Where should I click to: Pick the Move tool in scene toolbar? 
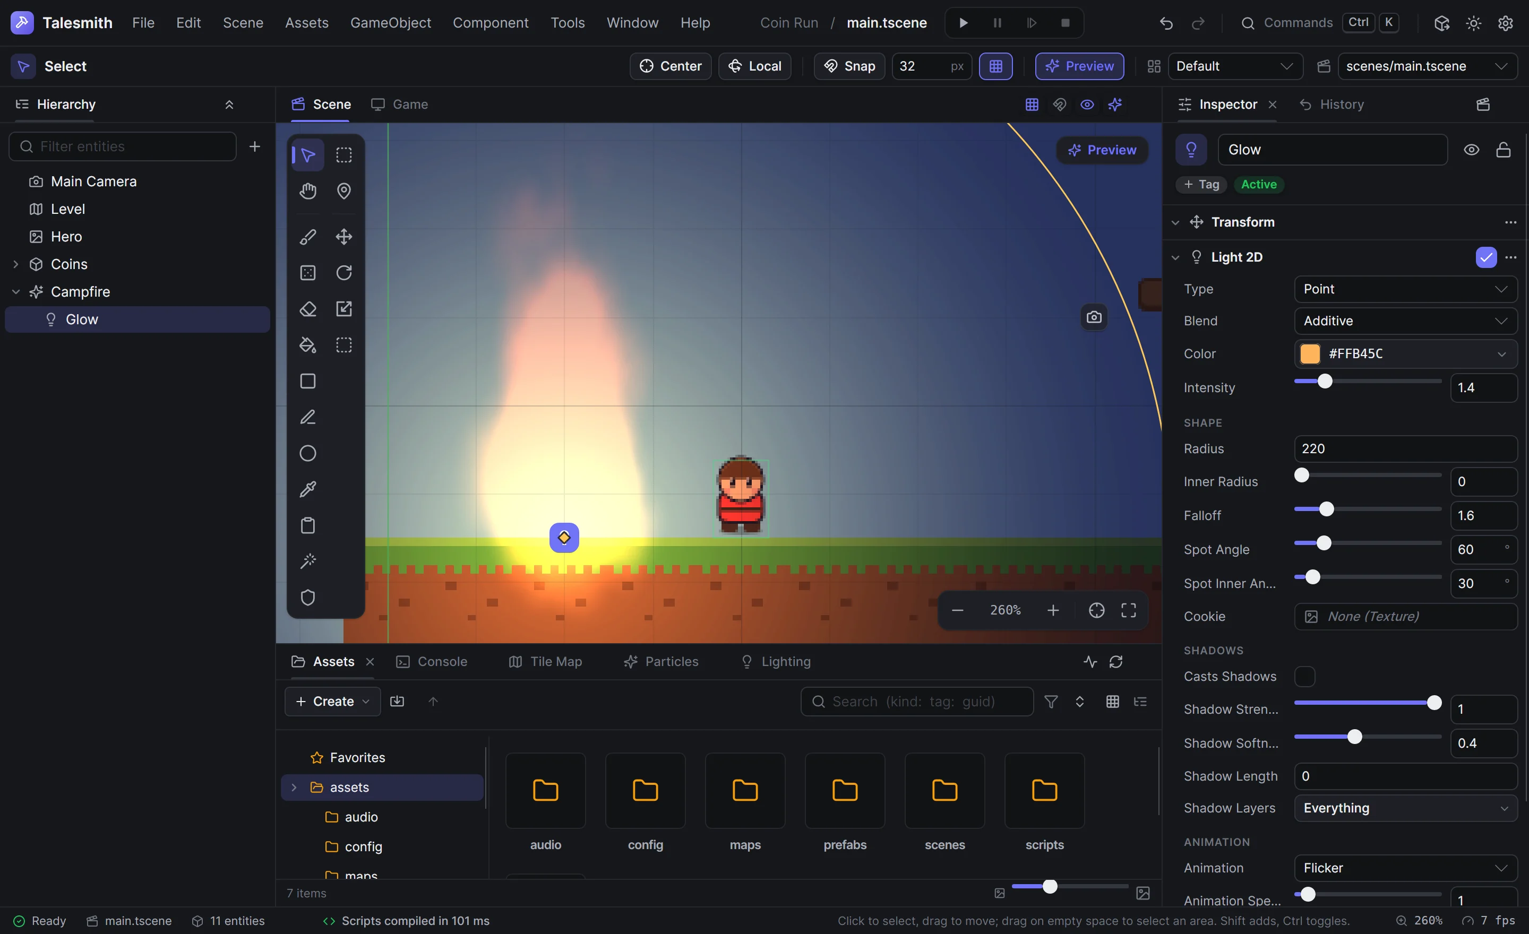pos(344,237)
